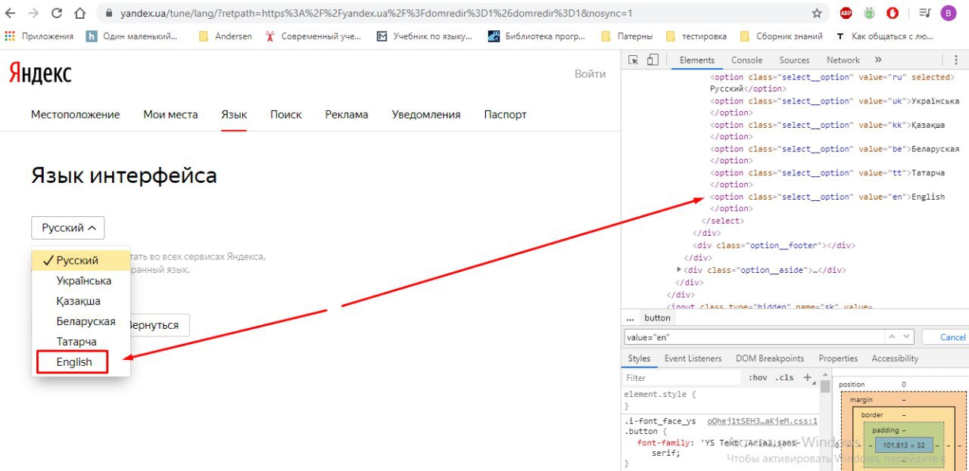Viewport: 969px width, 471px height.
Task: Click the Styles pane scrollbar thumb
Action: [x=824, y=386]
